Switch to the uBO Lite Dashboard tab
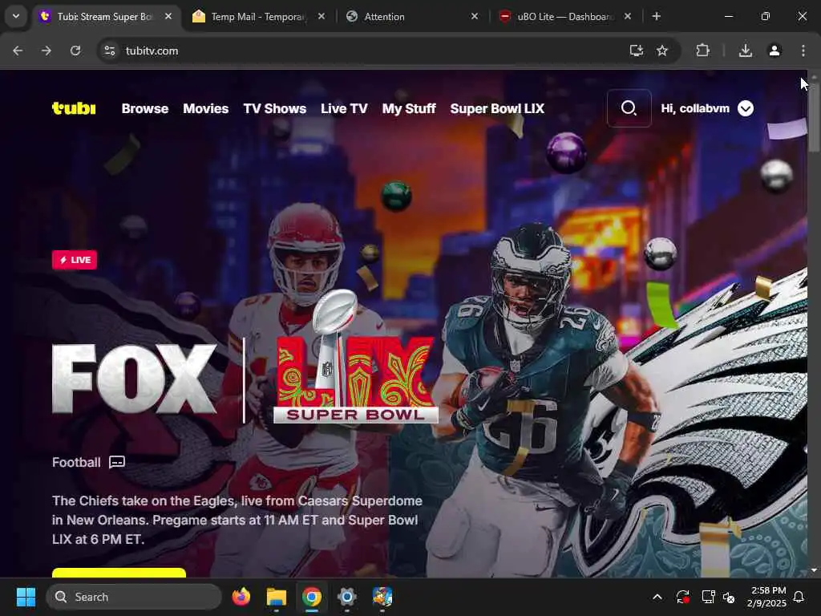The image size is (821, 616). pyautogui.click(x=564, y=17)
